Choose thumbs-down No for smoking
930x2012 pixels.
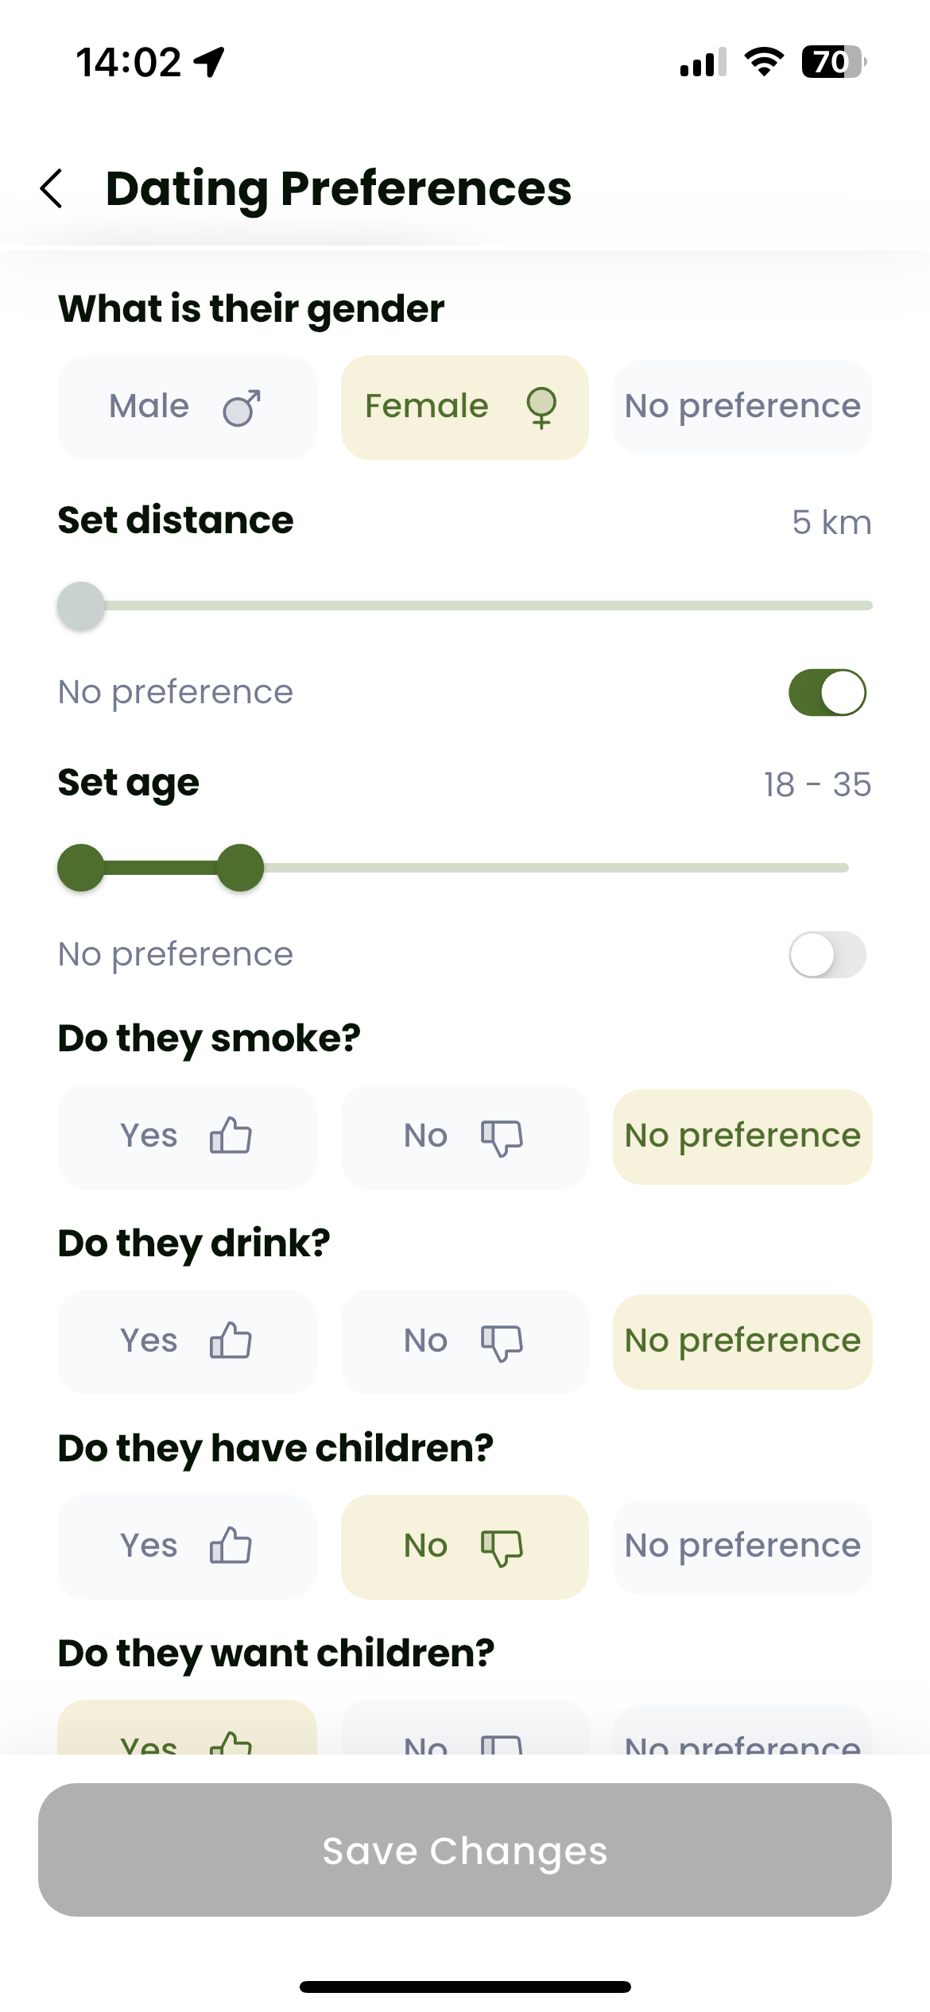pyautogui.click(x=465, y=1136)
